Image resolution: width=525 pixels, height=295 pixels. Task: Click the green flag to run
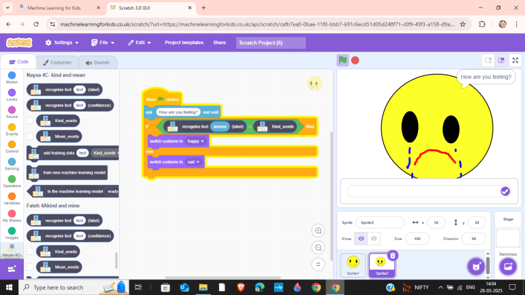coord(343,60)
